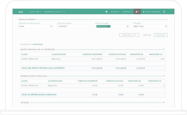The image size is (187, 115).
Task: Toggle the Totales section chevron
Action: [x=164, y=102]
